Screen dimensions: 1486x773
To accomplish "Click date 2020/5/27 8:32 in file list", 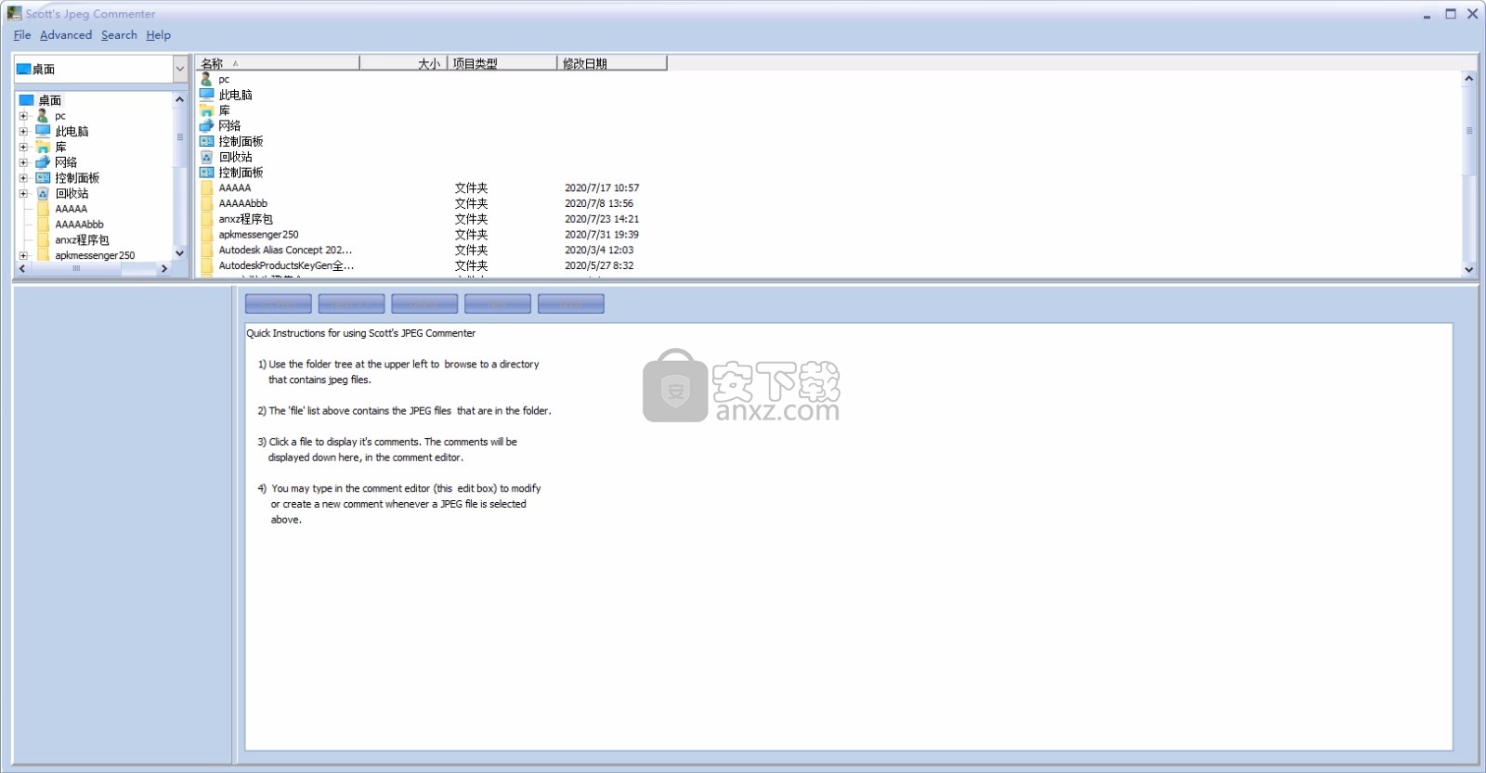I will point(599,265).
